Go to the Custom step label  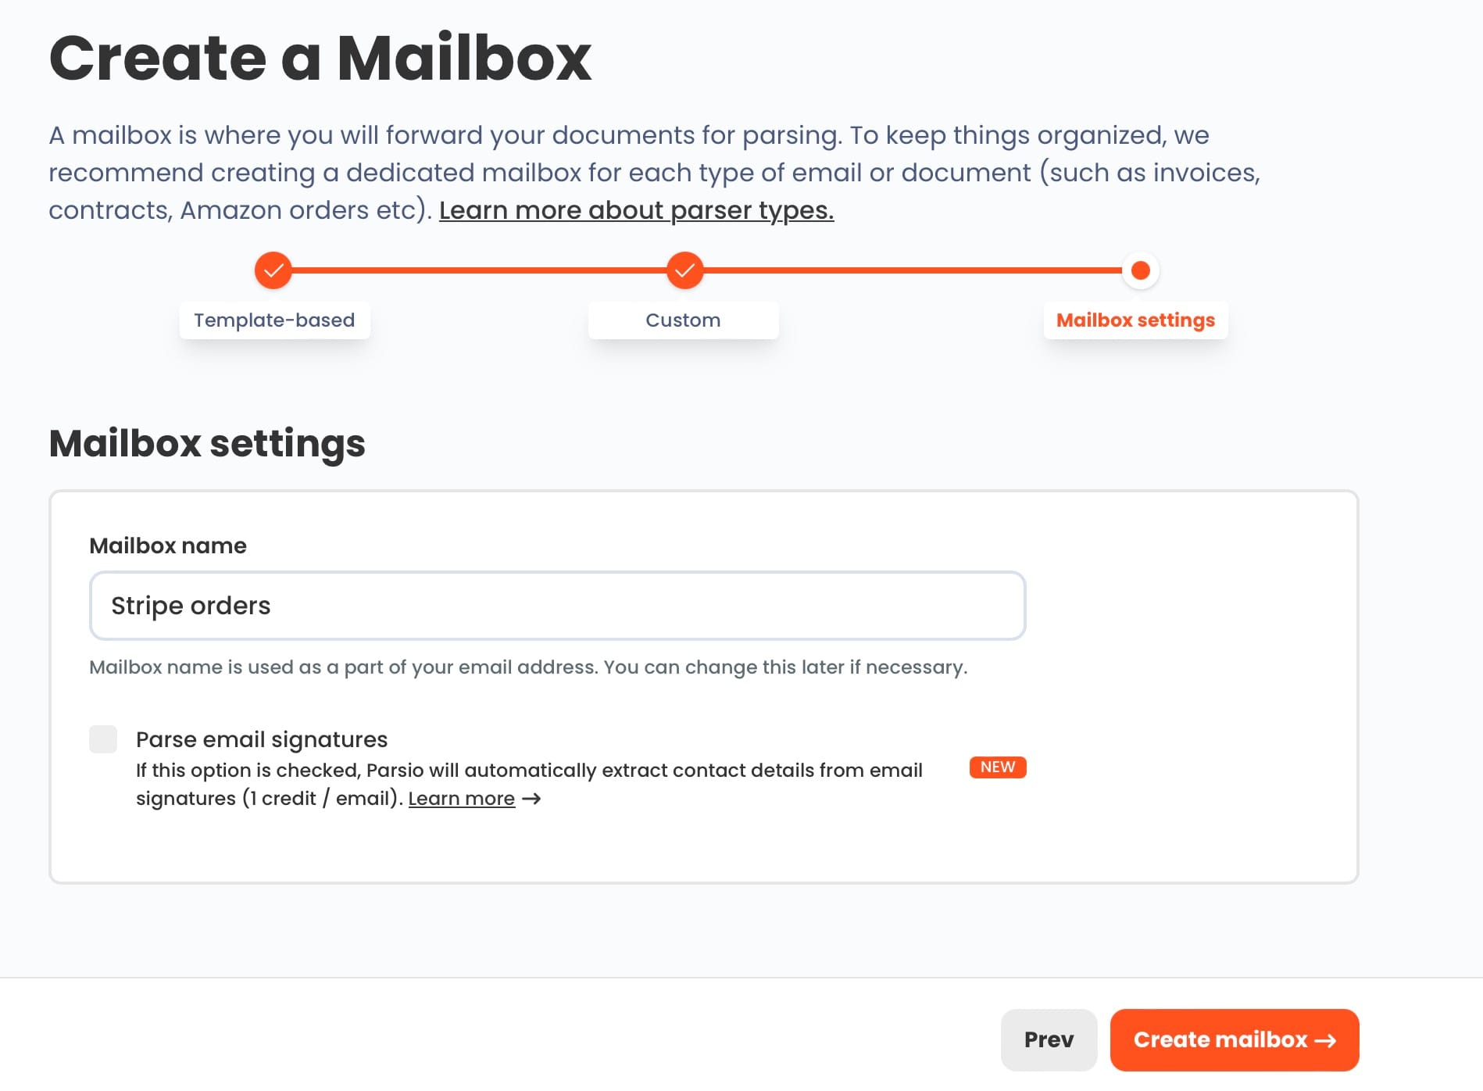[x=683, y=320]
